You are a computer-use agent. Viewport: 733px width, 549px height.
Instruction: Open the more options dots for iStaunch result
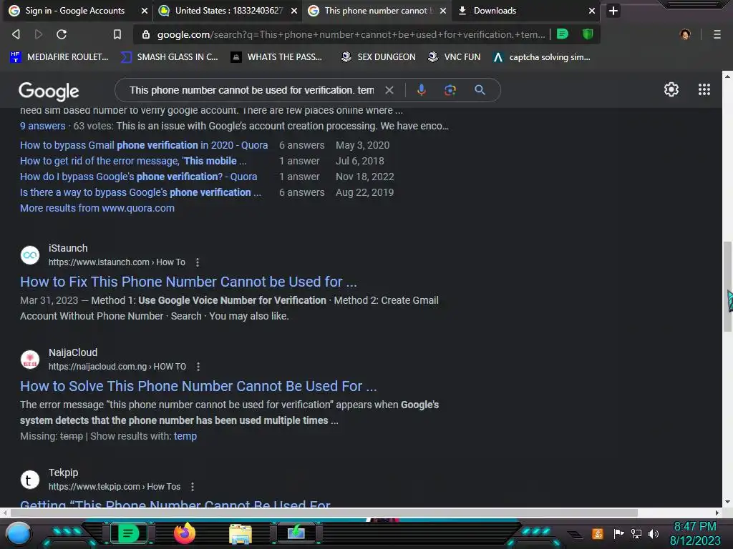(x=198, y=262)
